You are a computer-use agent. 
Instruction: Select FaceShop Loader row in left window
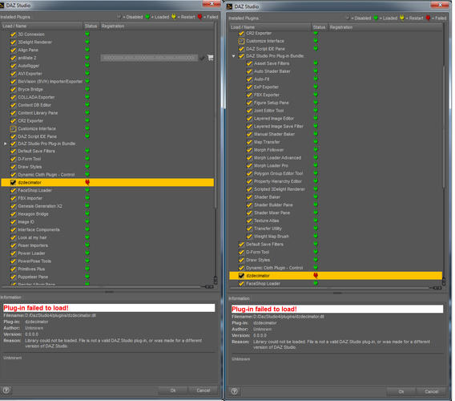point(107,190)
